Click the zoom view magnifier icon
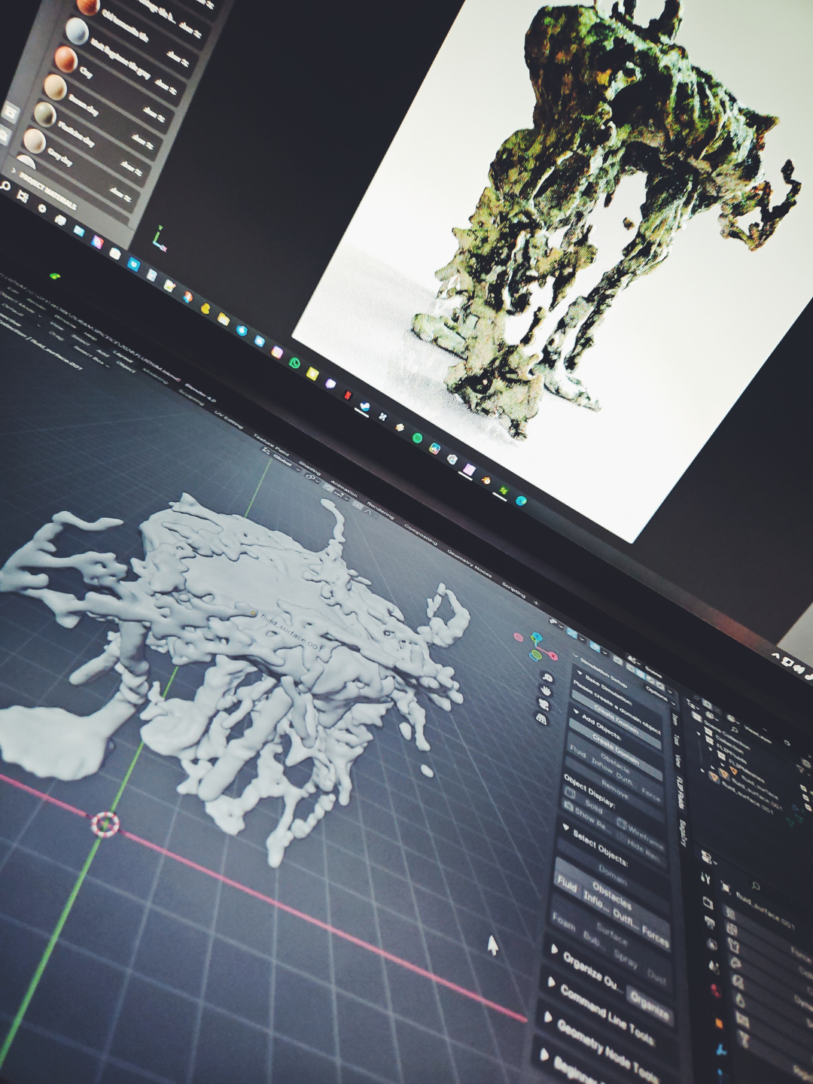Image resolution: width=813 pixels, height=1084 pixels. pos(547,677)
